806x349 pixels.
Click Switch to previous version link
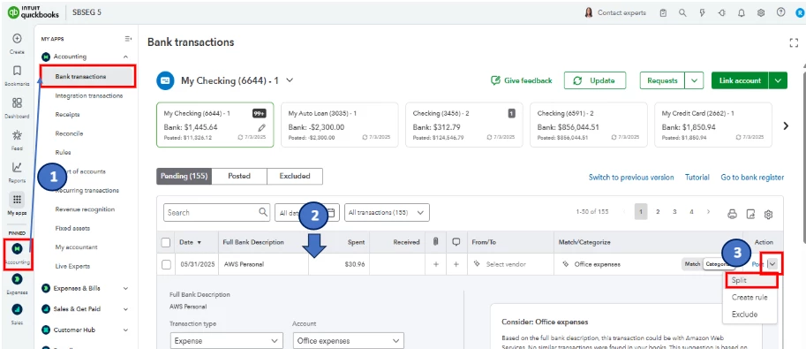(x=631, y=177)
